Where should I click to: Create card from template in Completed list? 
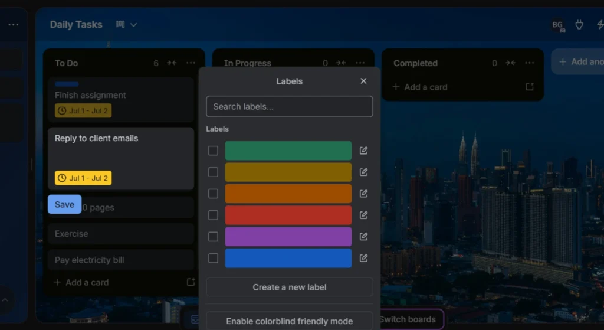[530, 87]
